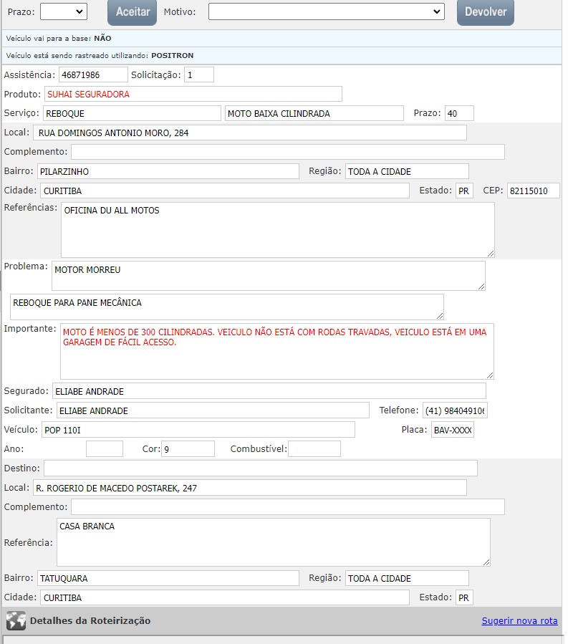Click the Assistência number field
Image resolution: width=568 pixels, height=644 pixels.
tap(93, 75)
